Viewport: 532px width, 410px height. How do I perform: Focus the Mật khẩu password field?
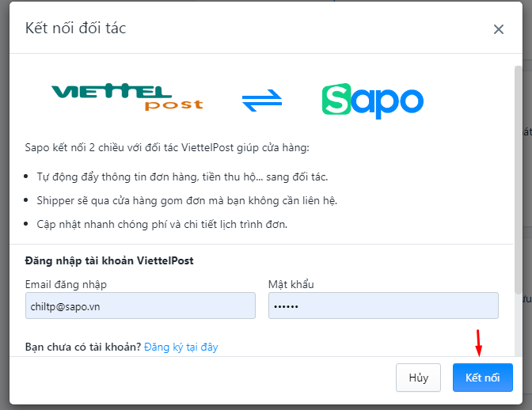tap(383, 306)
